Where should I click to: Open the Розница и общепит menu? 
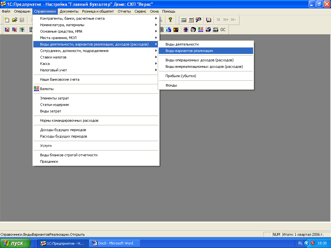98,11
